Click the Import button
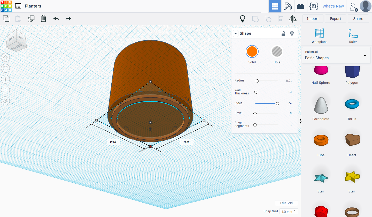Image resolution: width=372 pixels, height=217 pixels. (x=313, y=19)
